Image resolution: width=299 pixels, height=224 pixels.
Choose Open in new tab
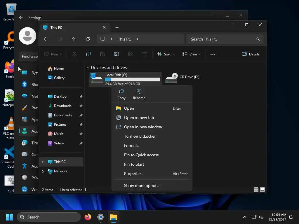pos(152,118)
